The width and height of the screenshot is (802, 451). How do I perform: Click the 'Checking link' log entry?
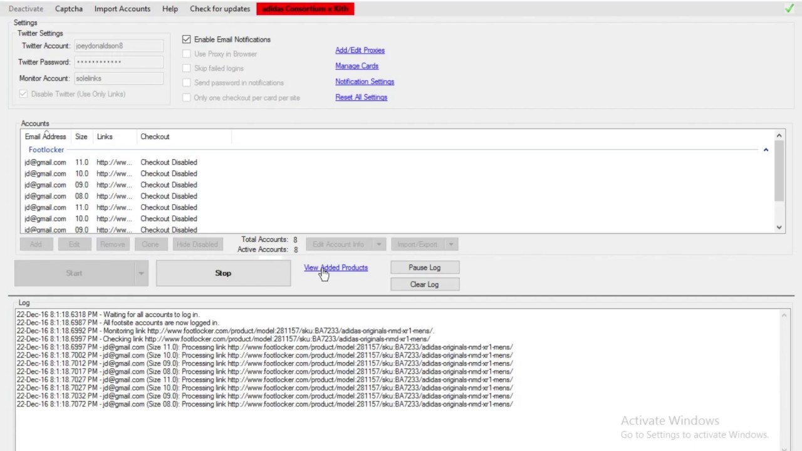223,339
